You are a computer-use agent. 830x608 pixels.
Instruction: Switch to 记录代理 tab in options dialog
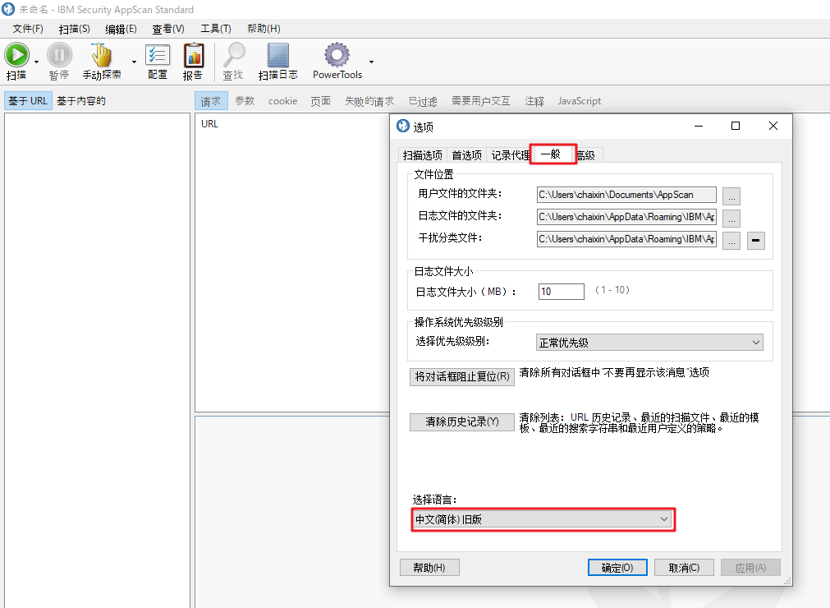[511, 155]
